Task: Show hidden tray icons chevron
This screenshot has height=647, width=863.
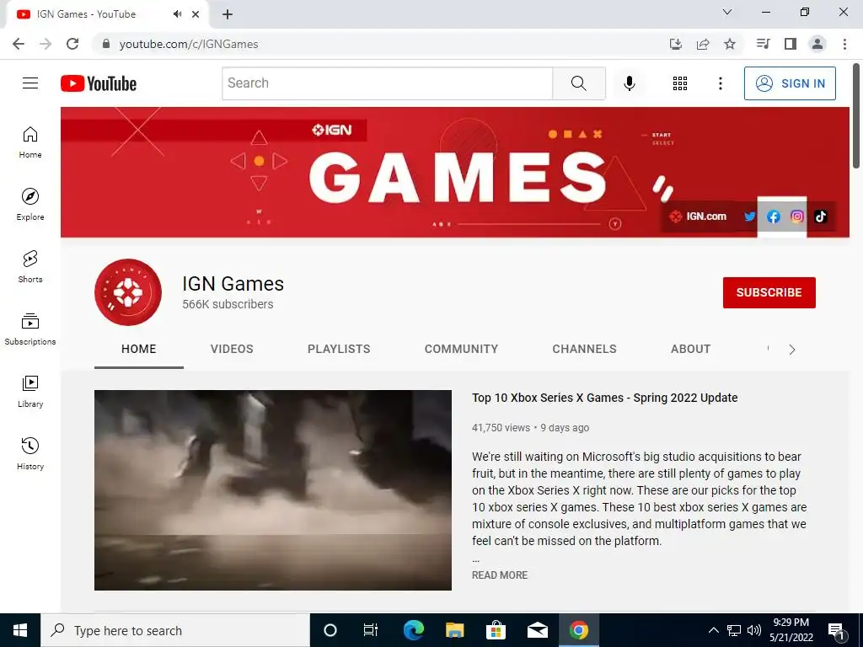Action: [x=713, y=630]
